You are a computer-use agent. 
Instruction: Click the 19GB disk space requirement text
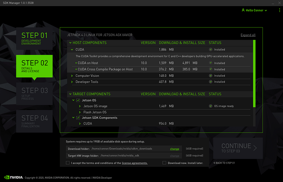point(105,141)
